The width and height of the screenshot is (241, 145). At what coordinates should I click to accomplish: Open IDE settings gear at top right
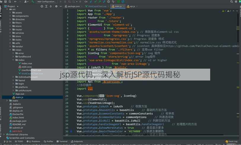[x=236, y=1]
